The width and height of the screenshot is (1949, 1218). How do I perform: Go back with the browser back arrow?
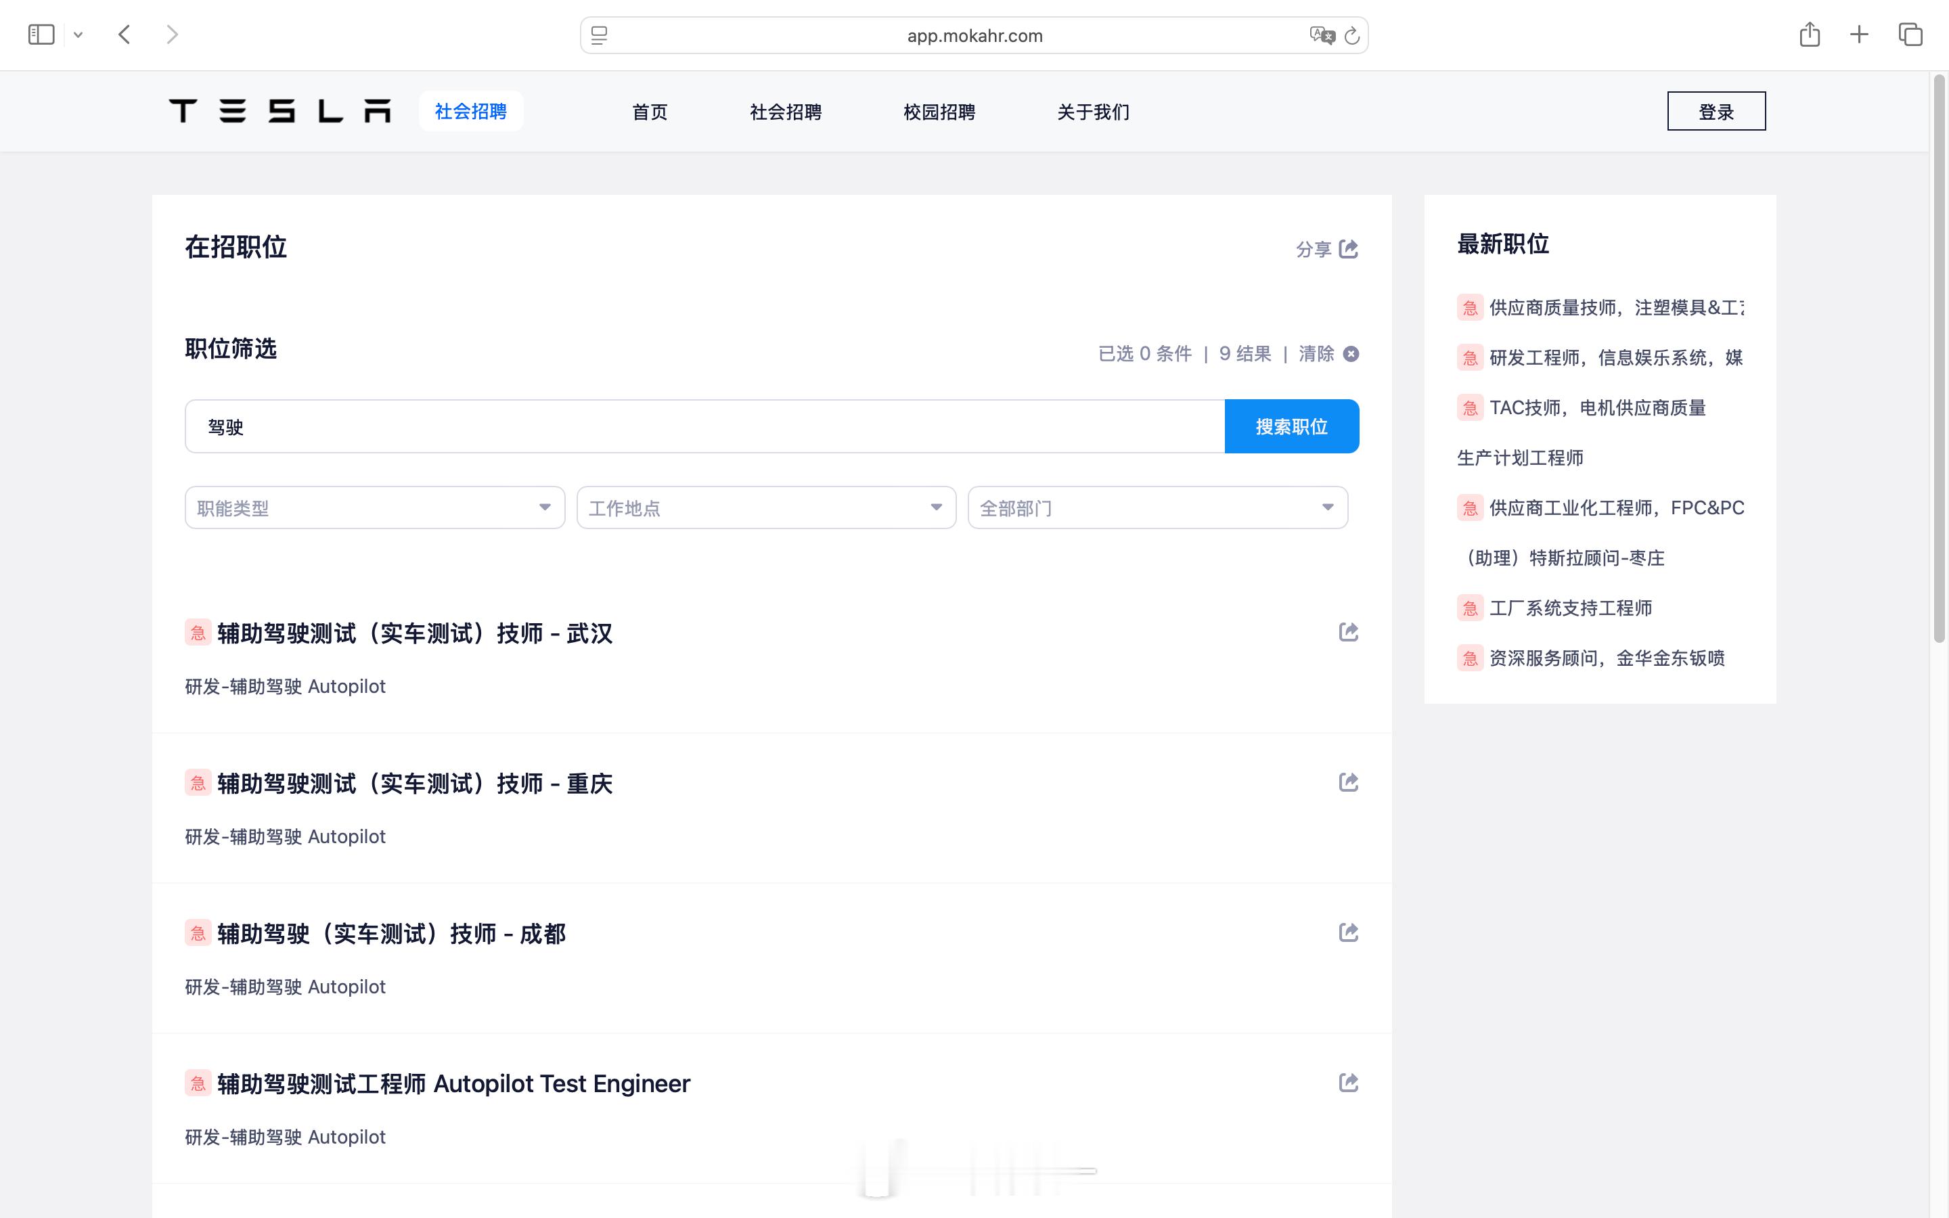124,35
